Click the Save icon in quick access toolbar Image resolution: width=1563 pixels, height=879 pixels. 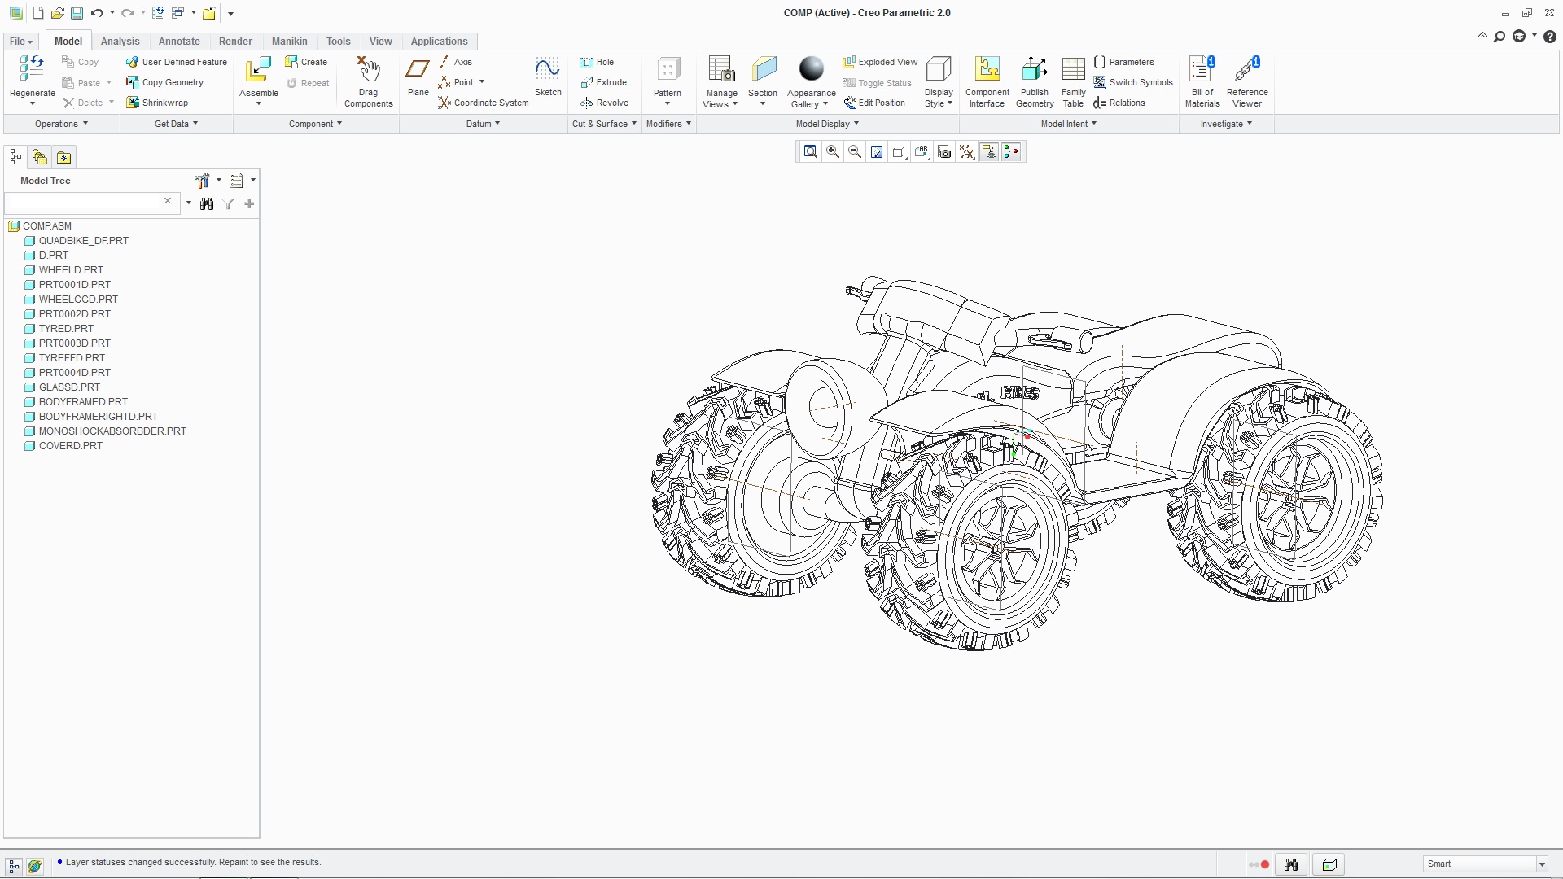pyautogui.click(x=77, y=13)
